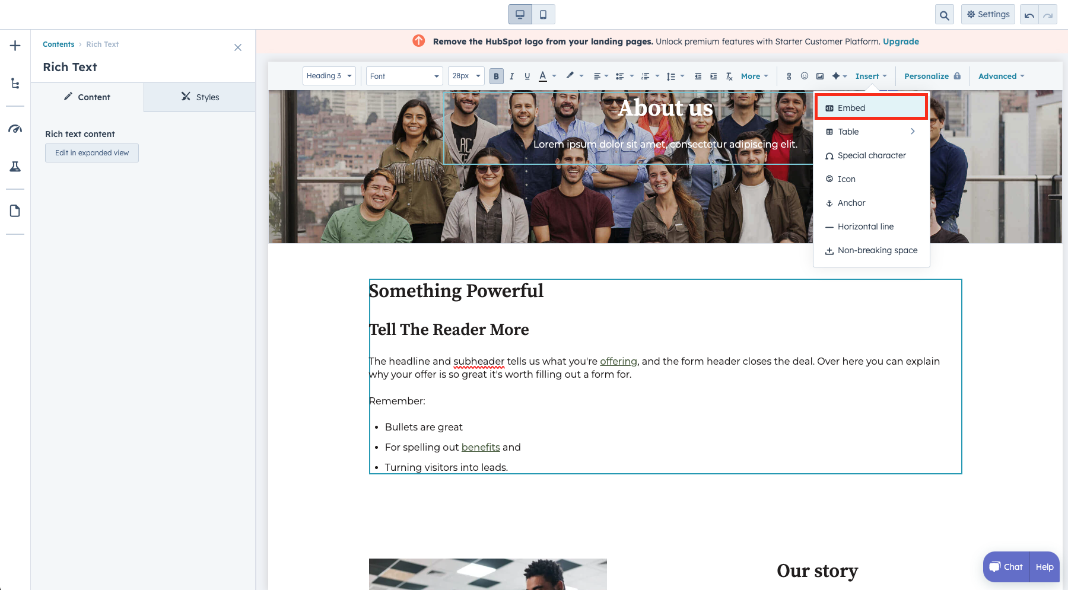
Task: Click the add module plus icon
Action: click(x=15, y=45)
